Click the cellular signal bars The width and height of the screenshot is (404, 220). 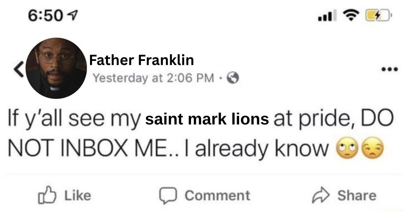327,15
